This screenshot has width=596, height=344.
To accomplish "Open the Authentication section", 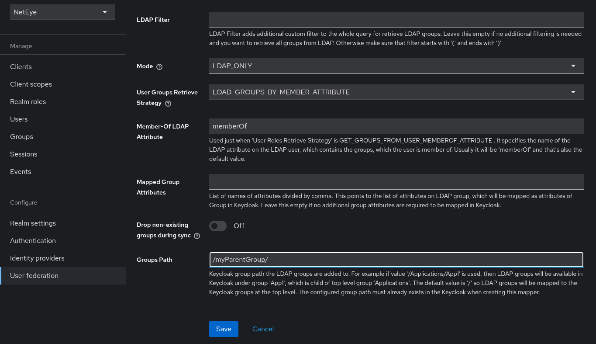I will point(33,240).
